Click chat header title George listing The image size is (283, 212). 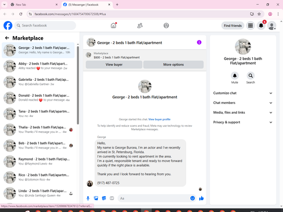coord(130,43)
